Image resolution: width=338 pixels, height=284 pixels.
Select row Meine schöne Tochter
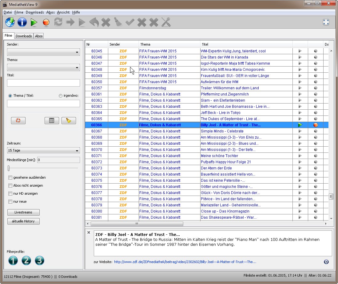[x=207, y=156]
